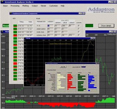Click the insider share sufficient field

coord(57,32)
